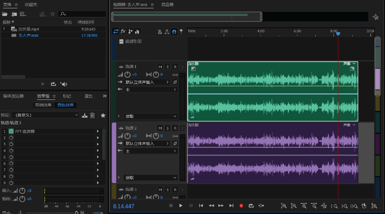The width and height of the screenshot is (385, 214).
Task: Click the red record button
Action: tap(241, 206)
